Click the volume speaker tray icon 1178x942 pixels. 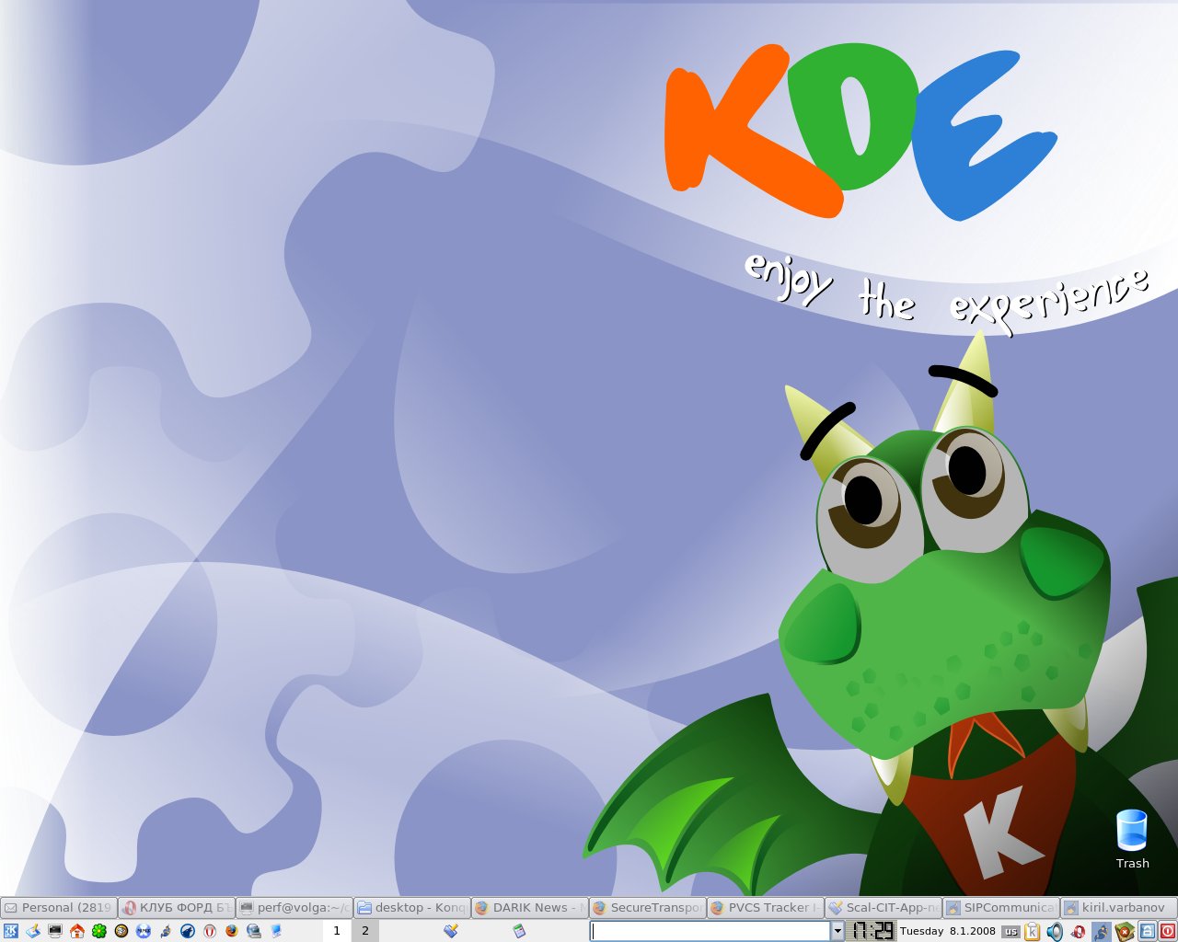point(1055,931)
